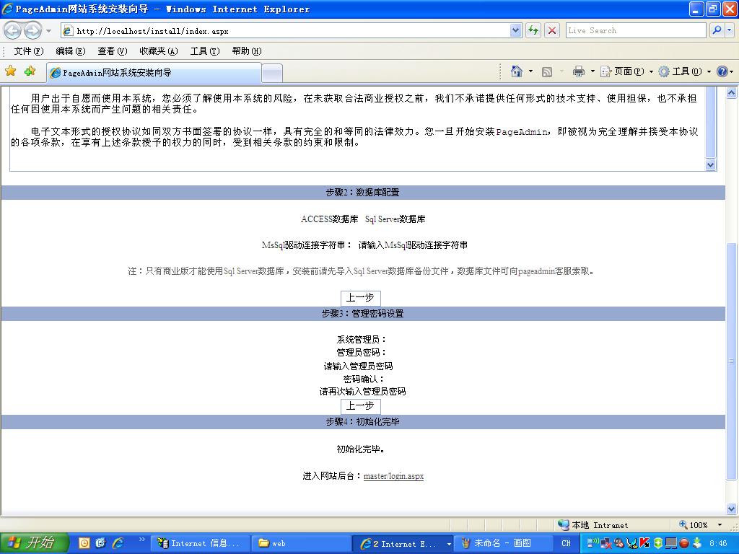
Task: Click the search magnifier icon
Action: coord(717,30)
